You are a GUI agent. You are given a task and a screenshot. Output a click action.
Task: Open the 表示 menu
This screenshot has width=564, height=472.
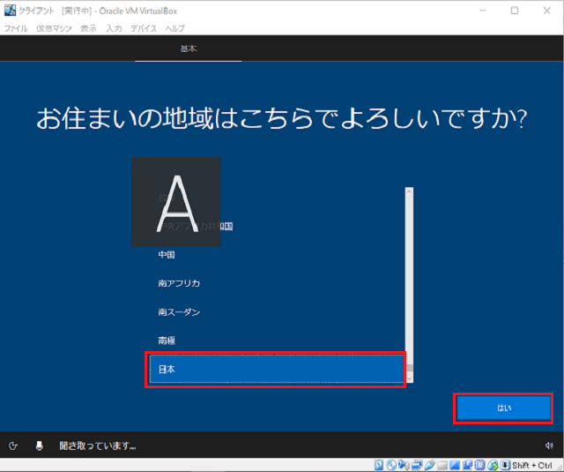[x=88, y=28]
